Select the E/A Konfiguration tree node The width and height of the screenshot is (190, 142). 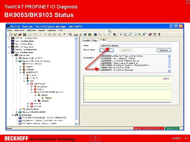pyautogui.click(x=24, y=53)
